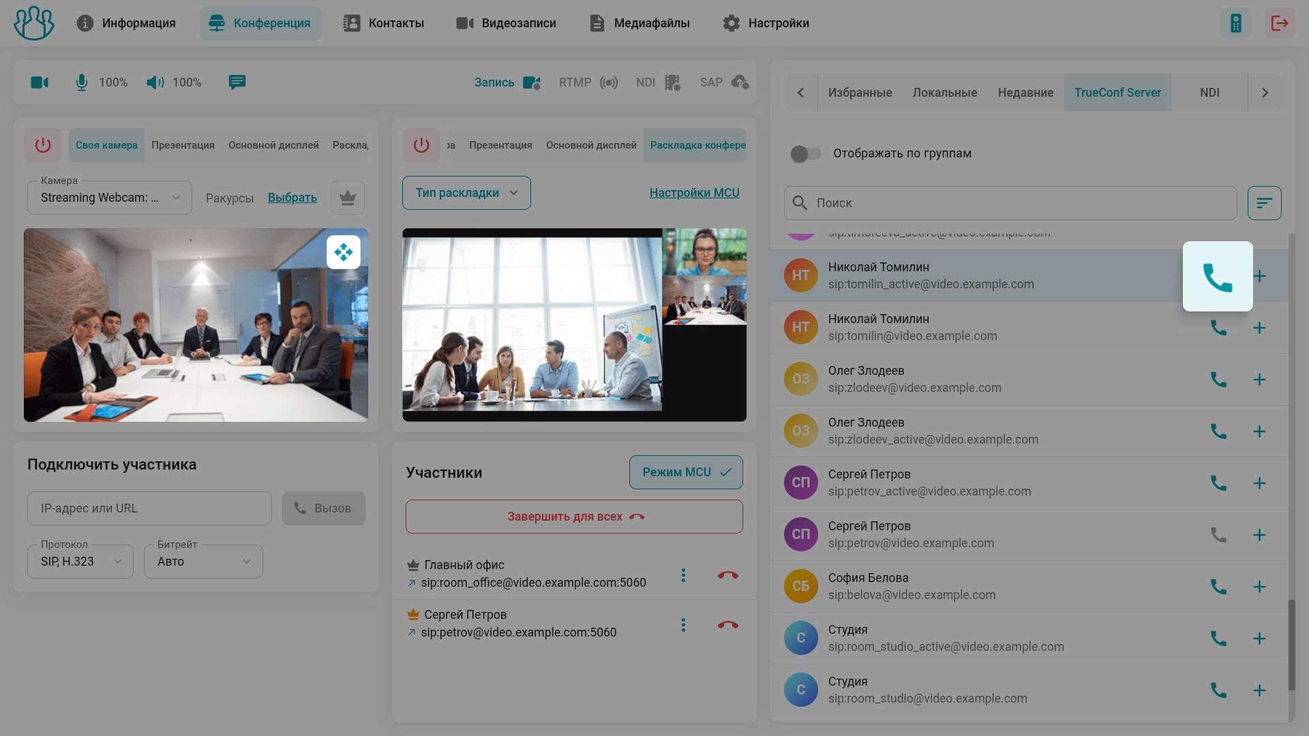Click the conference layout preview
This screenshot has height=736, width=1309.
click(x=574, y=324)
